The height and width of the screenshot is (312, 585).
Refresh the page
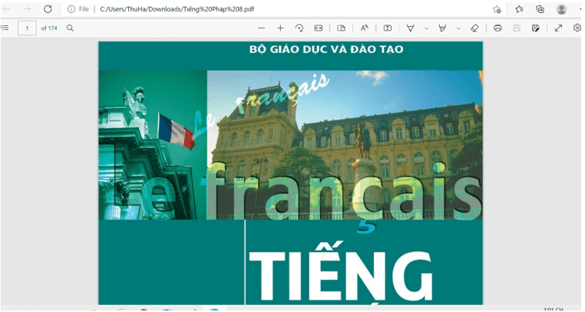(x=48, y=9)
